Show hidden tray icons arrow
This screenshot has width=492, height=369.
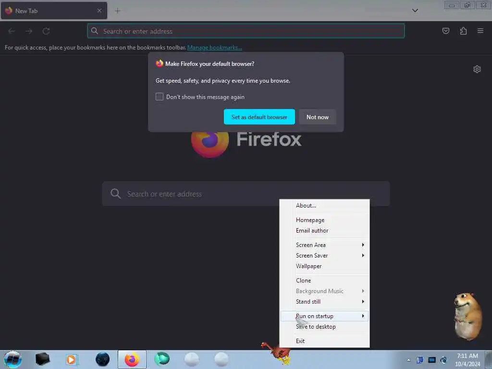(x=408, y=360)
